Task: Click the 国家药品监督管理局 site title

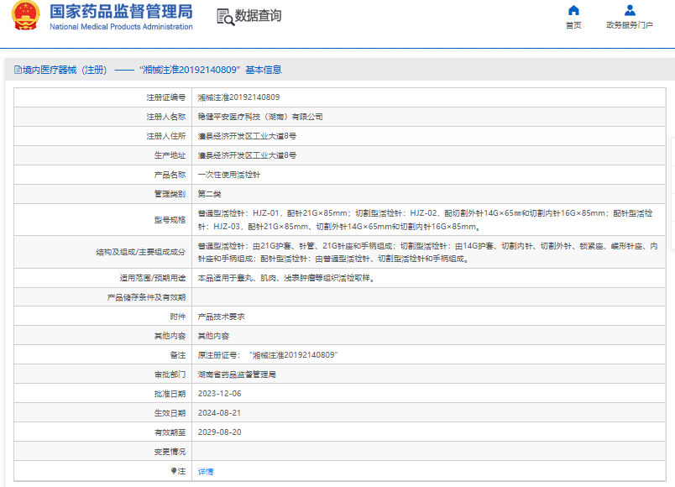Action: (x=121, y=12)
